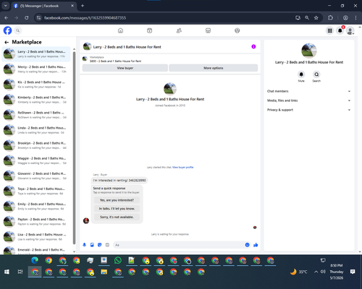Send 'In talks. I'll let you know.' response

[117, 209]
